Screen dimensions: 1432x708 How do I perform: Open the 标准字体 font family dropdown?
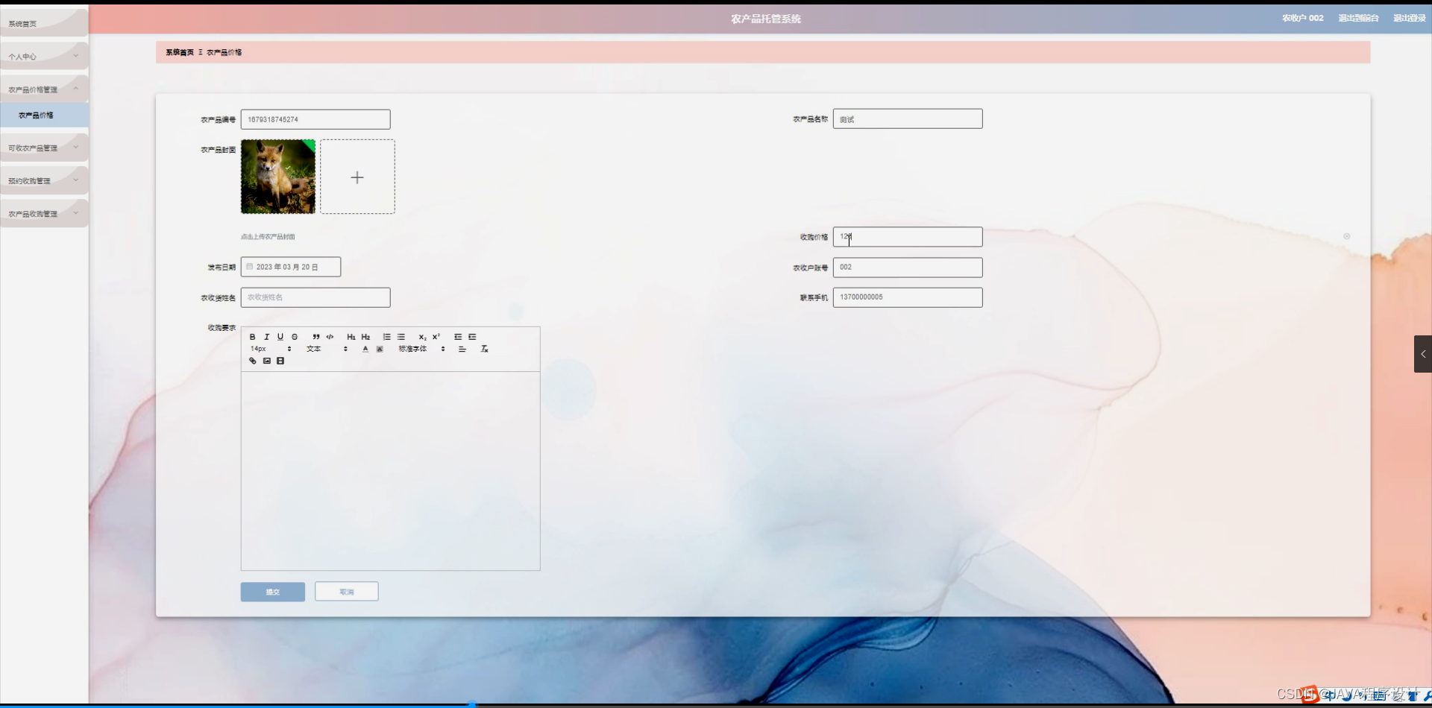(421, 349)
